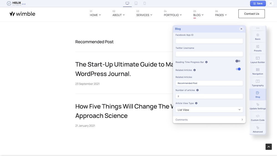277x156 pixels.
Task: Open the Pages navigation menu
Action: [x=221, y=15]
